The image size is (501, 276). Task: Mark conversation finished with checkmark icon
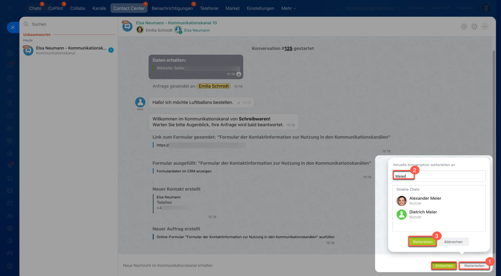(464, 27)
